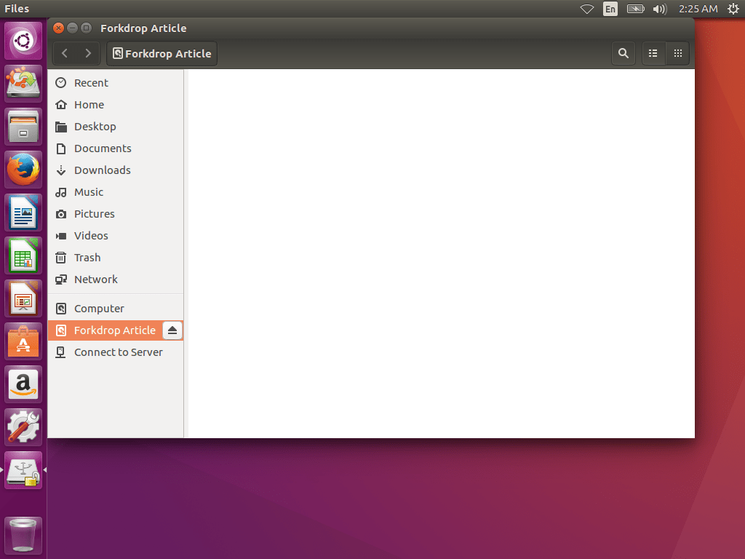The image size is (745, 559).
Task: Go to the Home folder
Action: pyautogui.click(x=116, y=105)
